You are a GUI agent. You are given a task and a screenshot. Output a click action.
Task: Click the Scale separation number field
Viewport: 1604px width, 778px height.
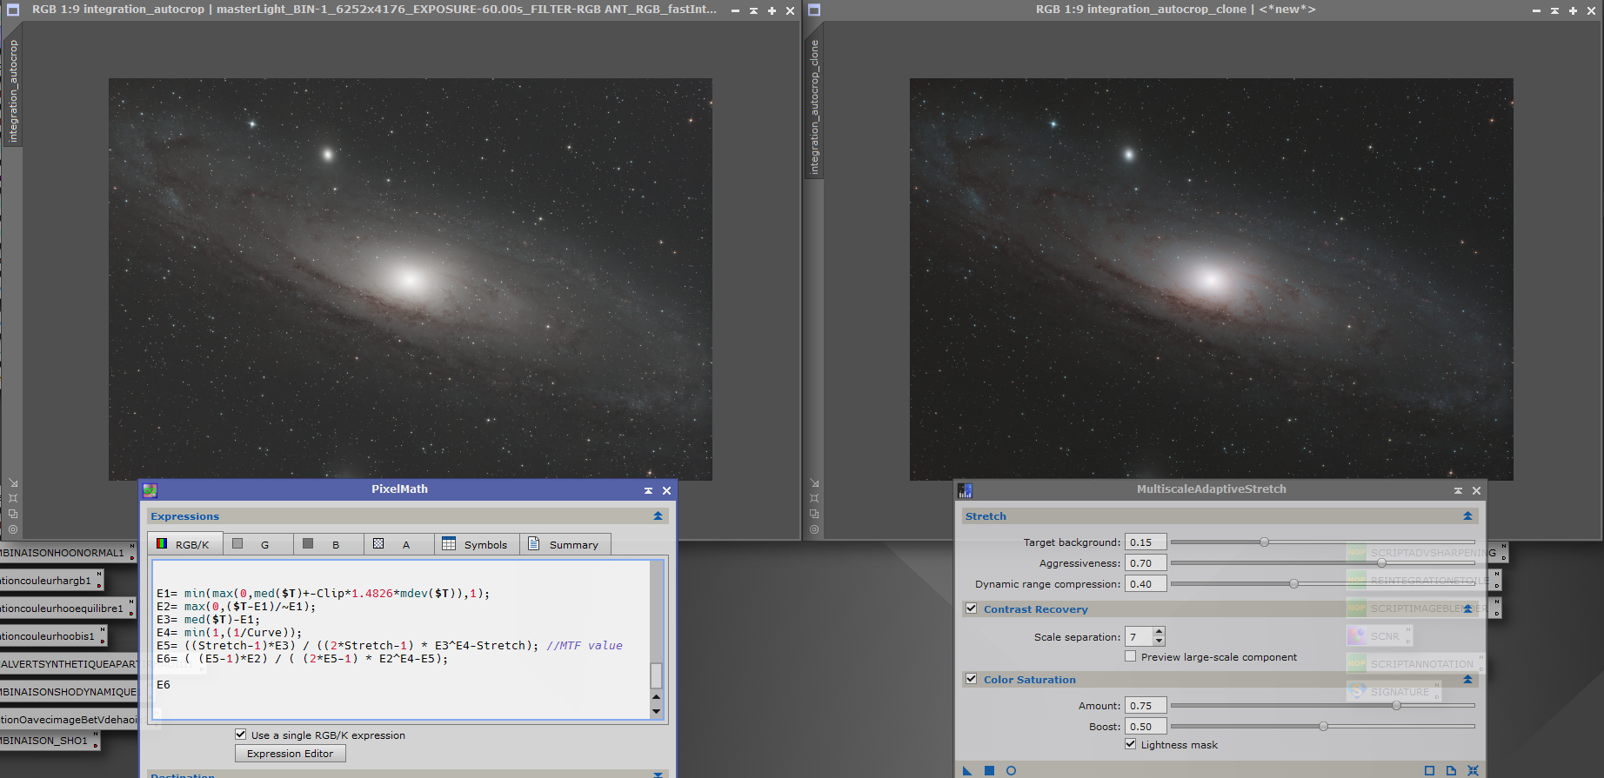click(x=1139, y=637)
